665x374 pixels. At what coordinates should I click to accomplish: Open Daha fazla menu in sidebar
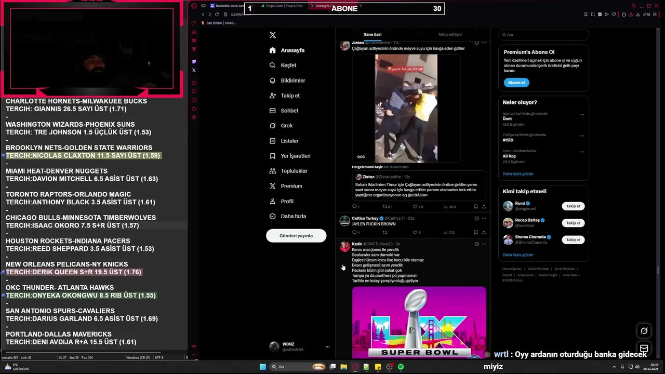click(x=287, y=216)
